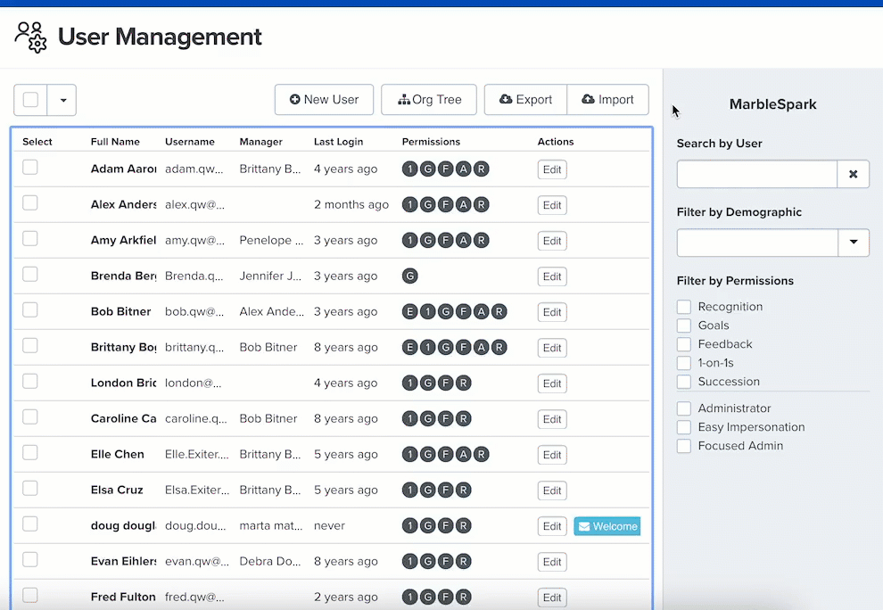Screen dimensions: 883x610
Task: Select the Adam Aaron row checkbox
Action: tap(29, 168)
